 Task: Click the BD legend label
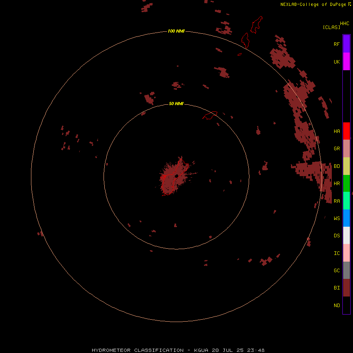point(337,166)
